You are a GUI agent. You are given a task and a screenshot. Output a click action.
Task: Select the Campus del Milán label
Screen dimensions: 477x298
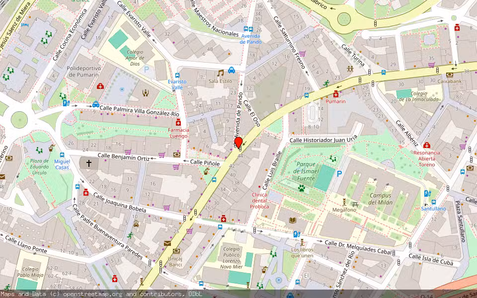click(381, 199)
